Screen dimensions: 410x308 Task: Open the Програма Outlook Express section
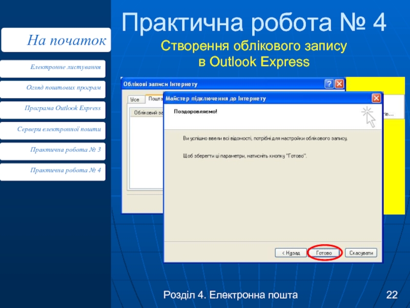53,110
